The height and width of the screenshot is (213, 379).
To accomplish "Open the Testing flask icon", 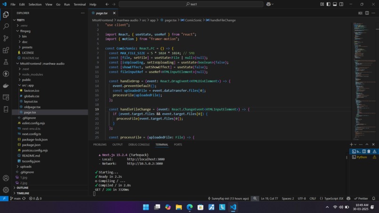I will [x=6, y=62].
